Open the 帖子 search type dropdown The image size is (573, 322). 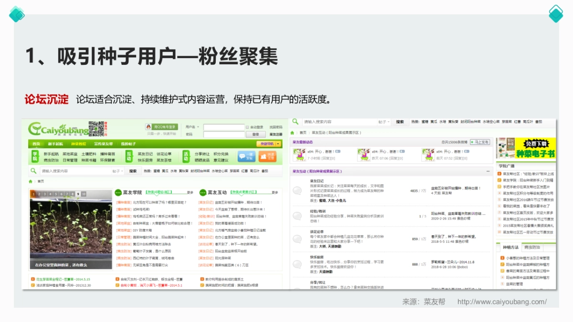(118, 171)
